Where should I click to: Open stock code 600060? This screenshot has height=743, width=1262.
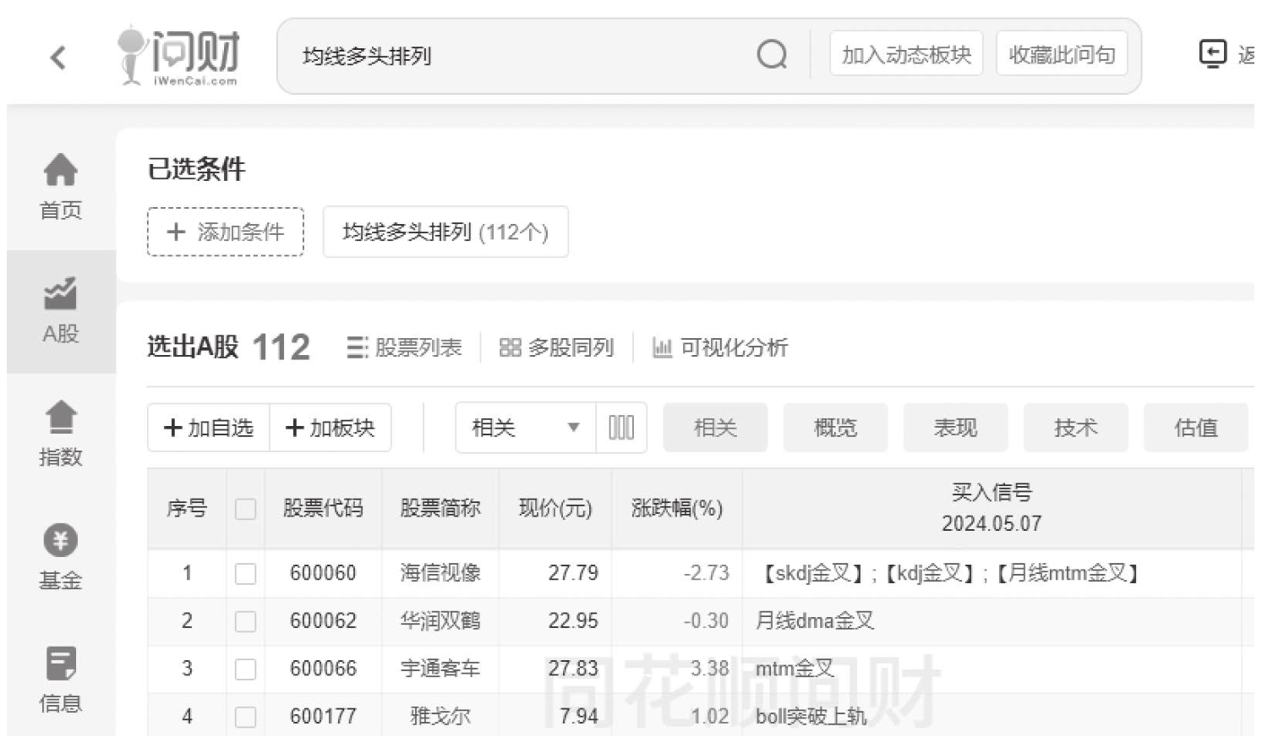[x=323, y=573]
